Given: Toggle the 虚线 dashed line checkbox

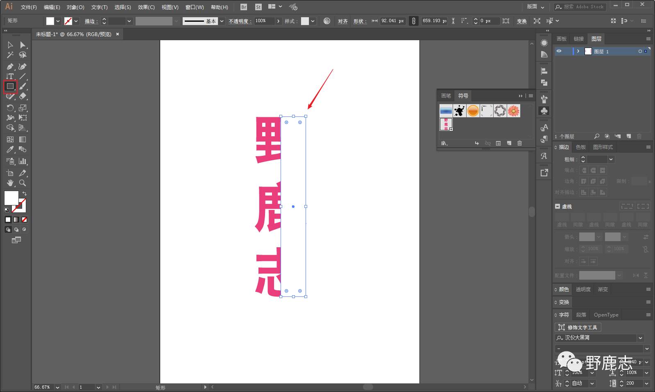Looking at the screenshot, I should pos(558,206).
